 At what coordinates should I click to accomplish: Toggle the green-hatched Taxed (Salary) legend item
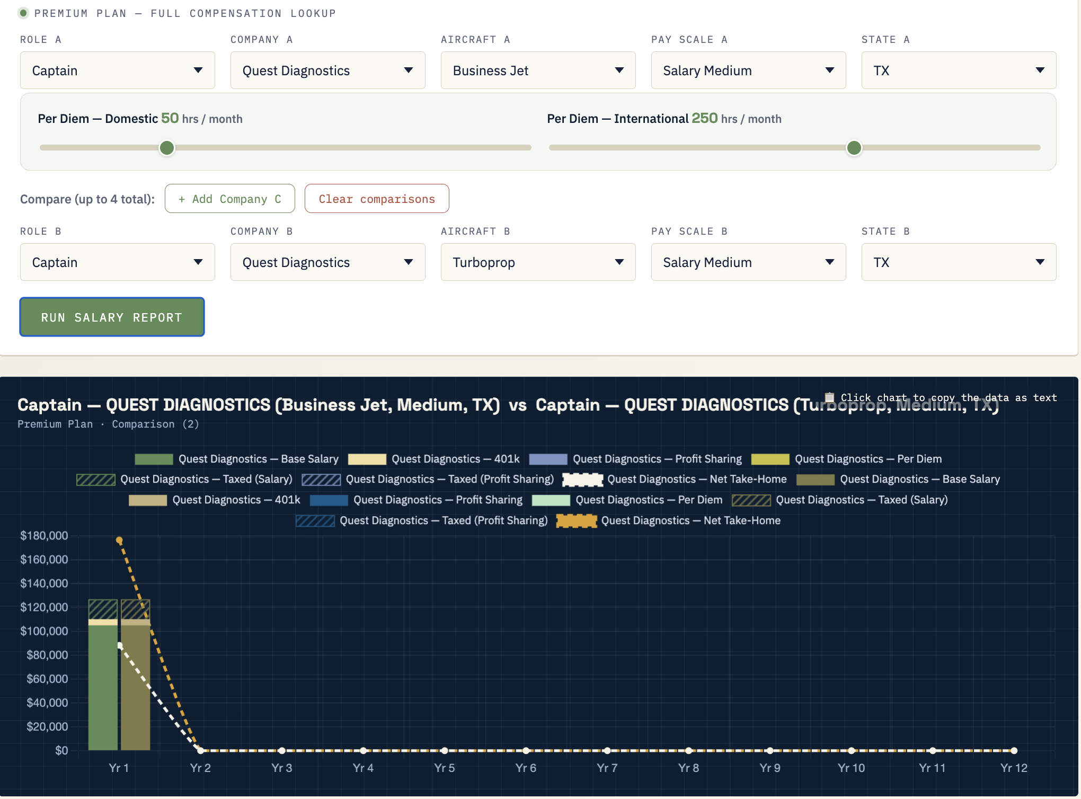(184, 479)
